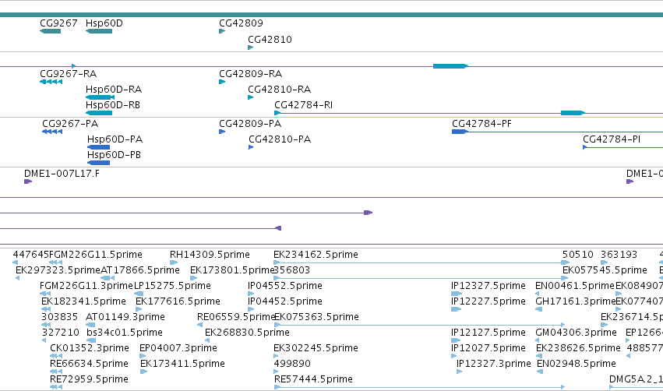The image size is (663, 391).
Task: Open the Hsp60D-RA transcript label
Action: coord(114,90)
